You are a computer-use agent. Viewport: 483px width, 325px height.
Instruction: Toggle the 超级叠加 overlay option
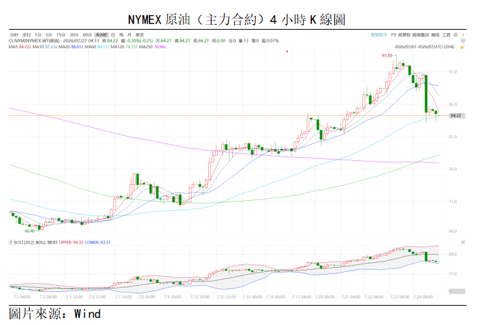tap(420, 35)
